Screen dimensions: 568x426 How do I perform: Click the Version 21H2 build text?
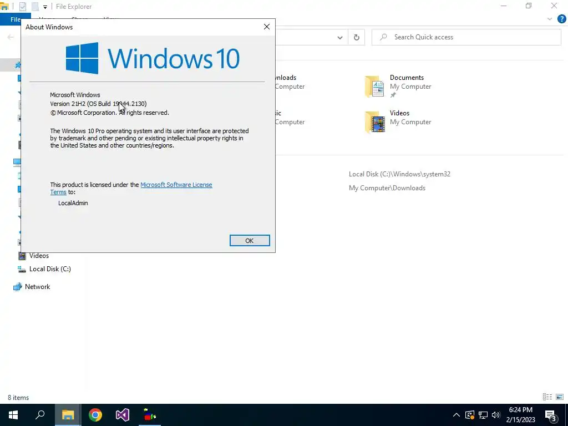click(x=98, y=104)
